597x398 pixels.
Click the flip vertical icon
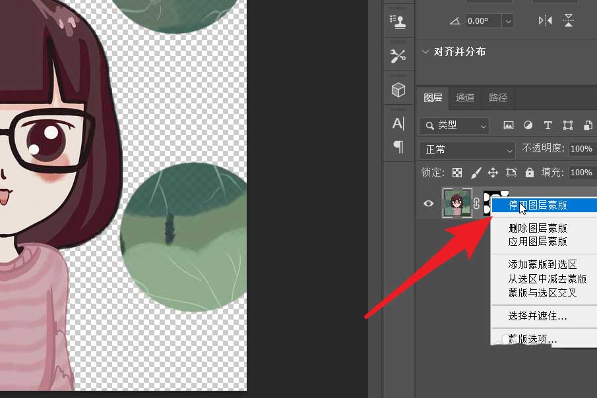[x=569, y=20]
